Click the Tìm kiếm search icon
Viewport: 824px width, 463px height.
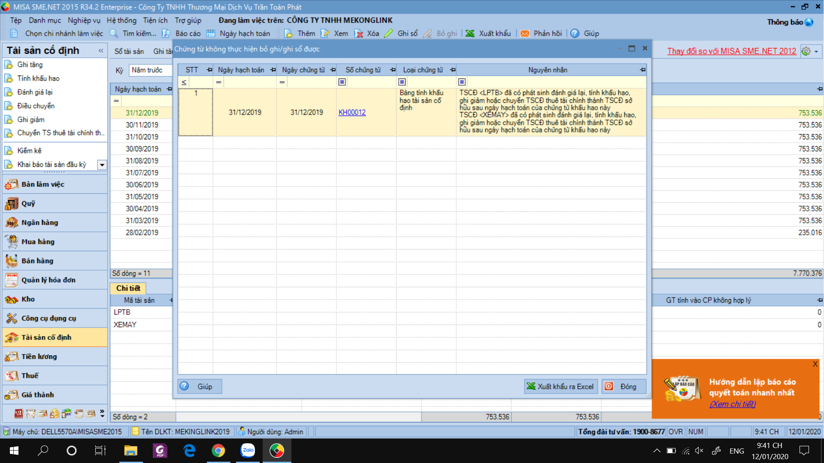point(114,33)
